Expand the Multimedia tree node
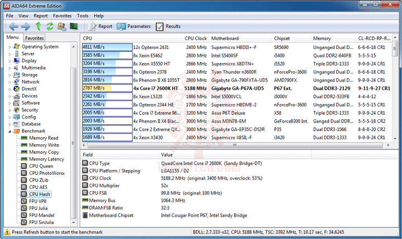Image resolution: width=402 pixels, height=239 pixels. pos(9,68)
